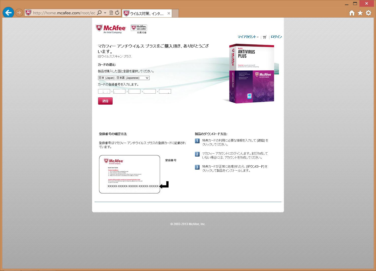Screen dimensions: 376x271
Task: Click the © 2003-2013 McAfee, Inc. footer text
Action: (188, 224)
